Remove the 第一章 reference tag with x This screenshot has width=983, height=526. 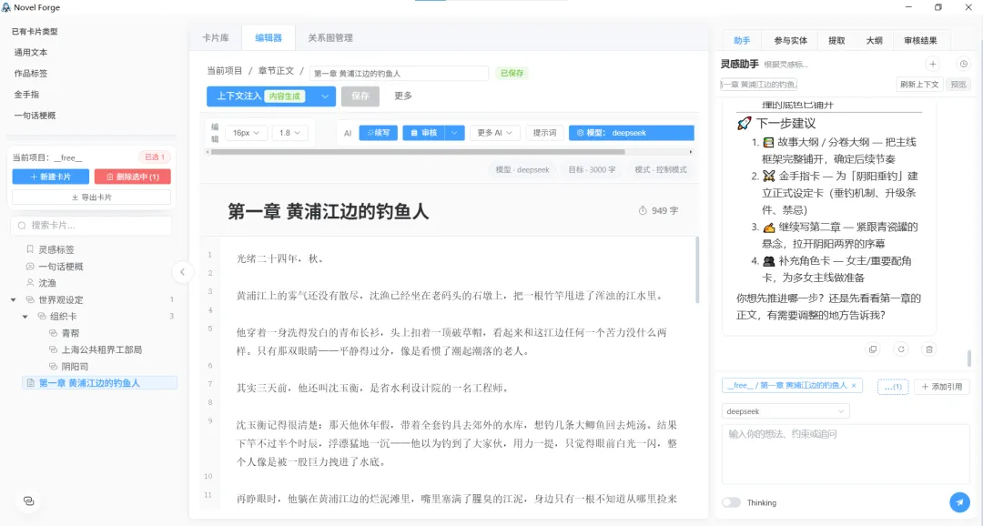(x=853, y=386)
